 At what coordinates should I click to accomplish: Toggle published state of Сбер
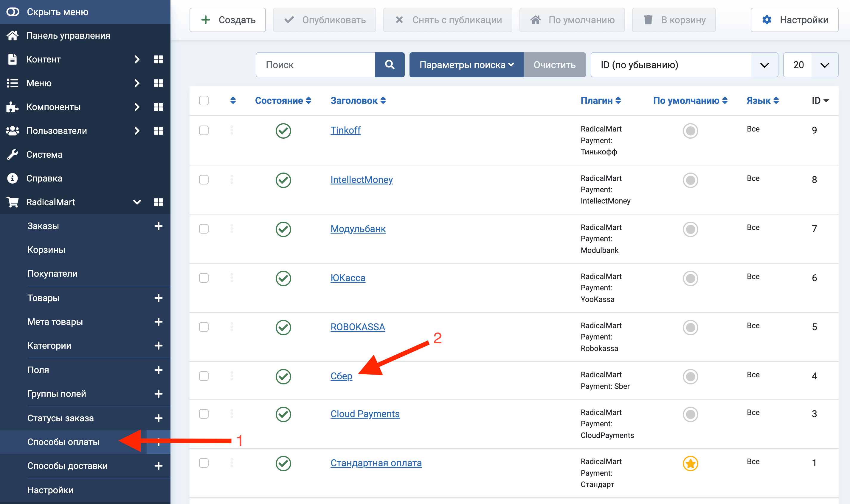[283, 377]
